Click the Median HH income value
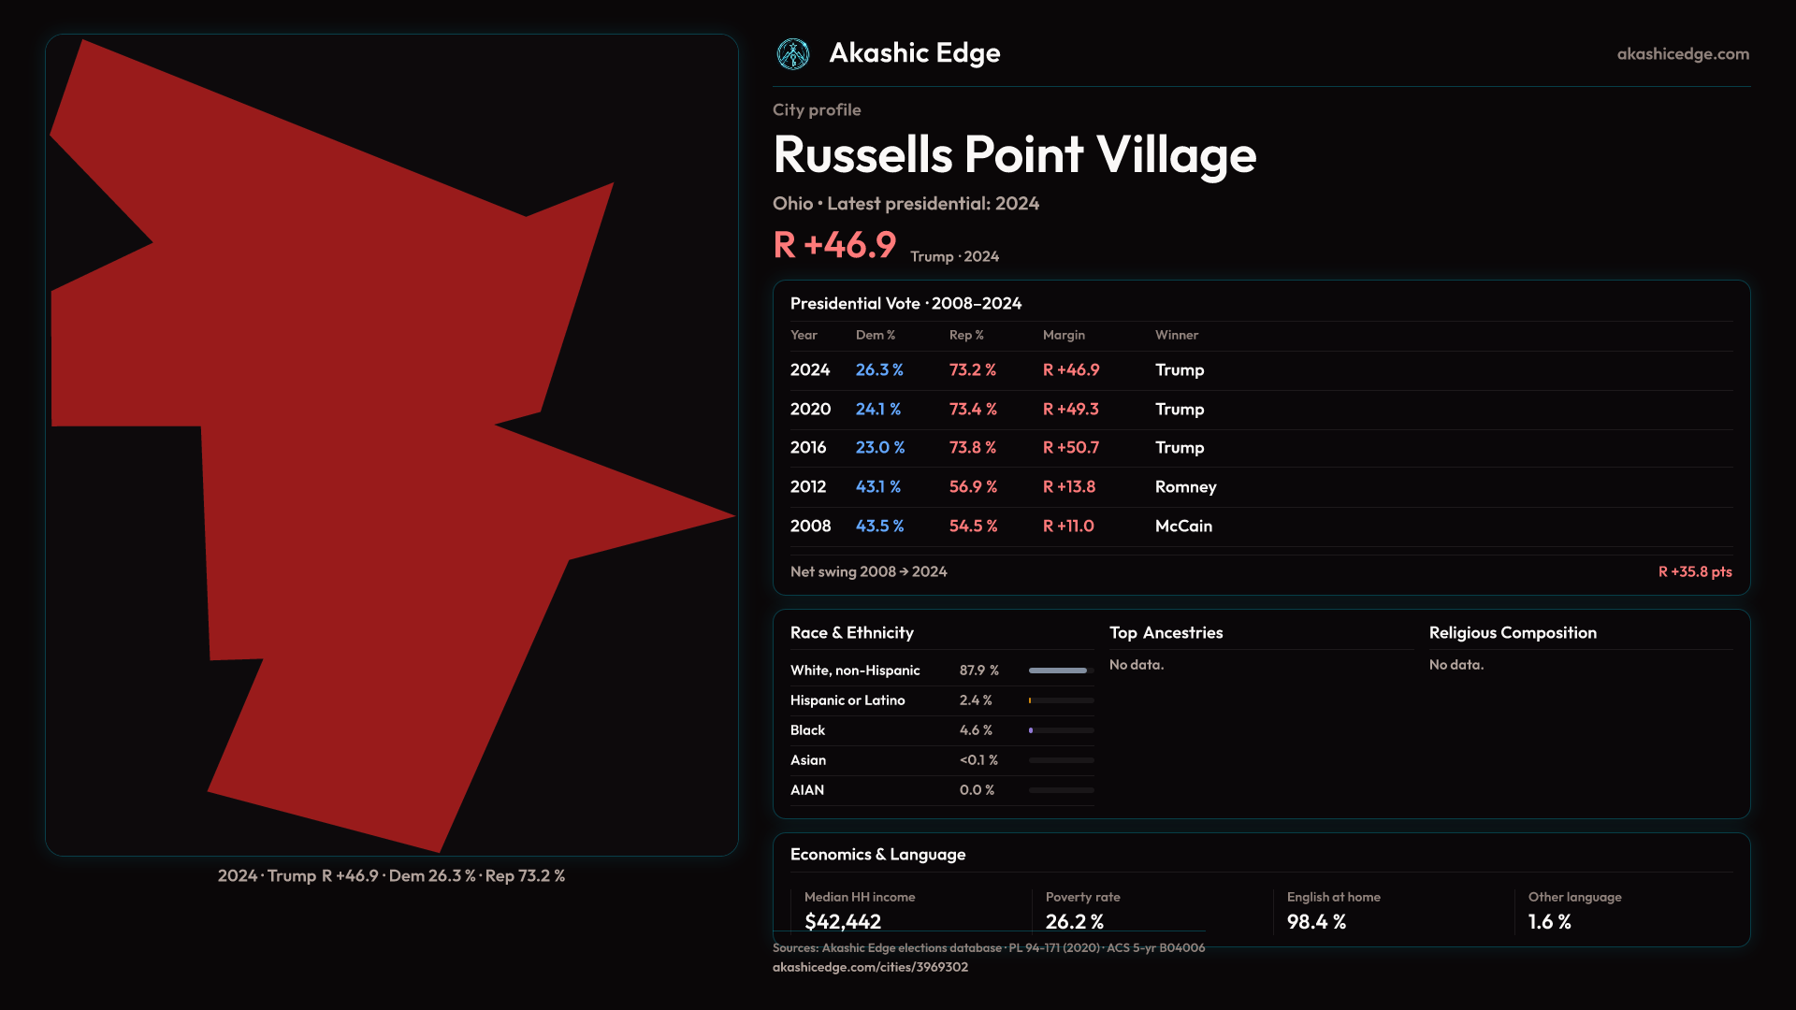Viewport: 1796px width, 1010px height. tap(842, 921)
